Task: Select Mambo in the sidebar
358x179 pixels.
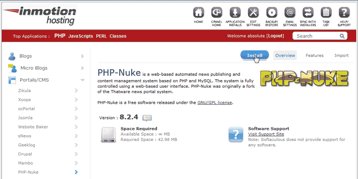Action: tap(26, 163)
